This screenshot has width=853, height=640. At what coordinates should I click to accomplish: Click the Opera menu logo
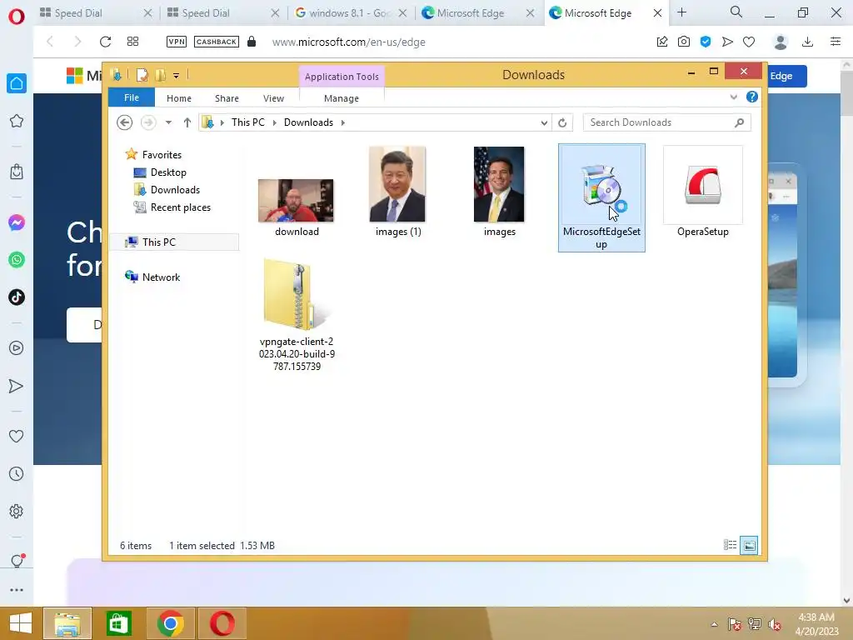pyautogui.click(x=17, y=17)
